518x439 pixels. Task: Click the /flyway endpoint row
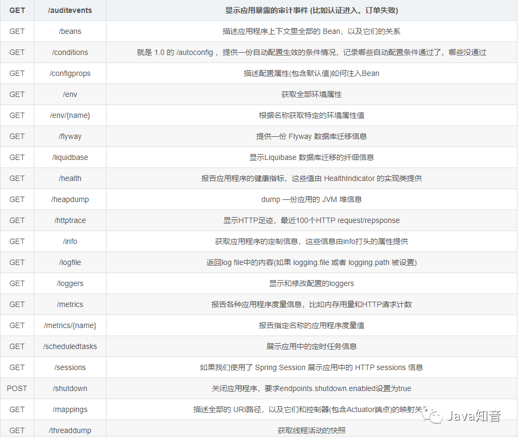coord(70,136)
